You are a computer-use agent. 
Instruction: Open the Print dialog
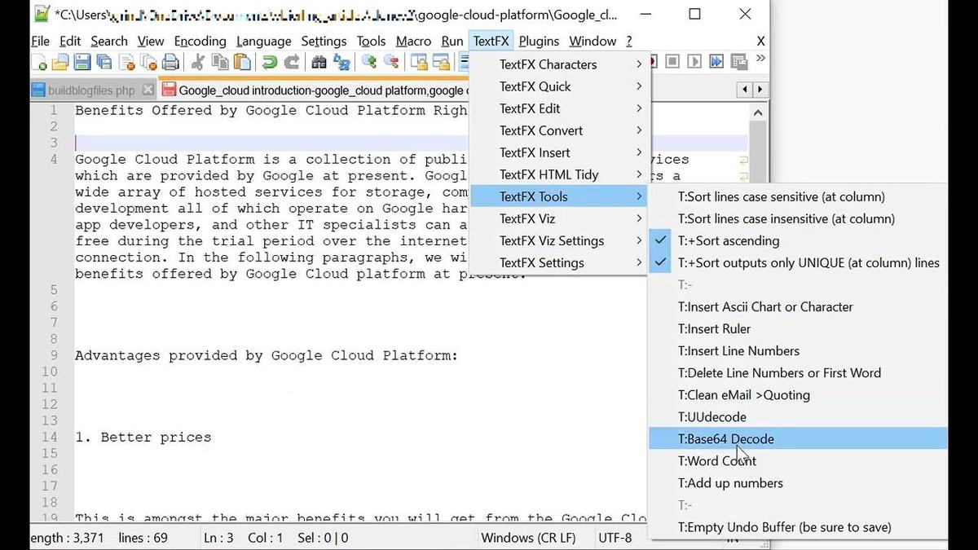(x=171, y=62)
